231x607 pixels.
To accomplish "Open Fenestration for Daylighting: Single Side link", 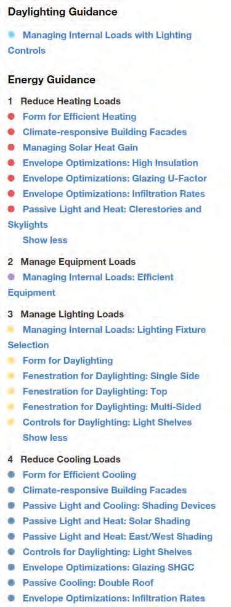I will click(111, 376).
